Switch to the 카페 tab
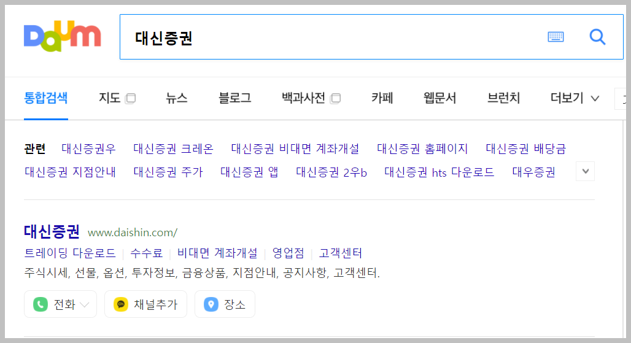The height and width of the screenshot is (343, 631). point(382,98)
